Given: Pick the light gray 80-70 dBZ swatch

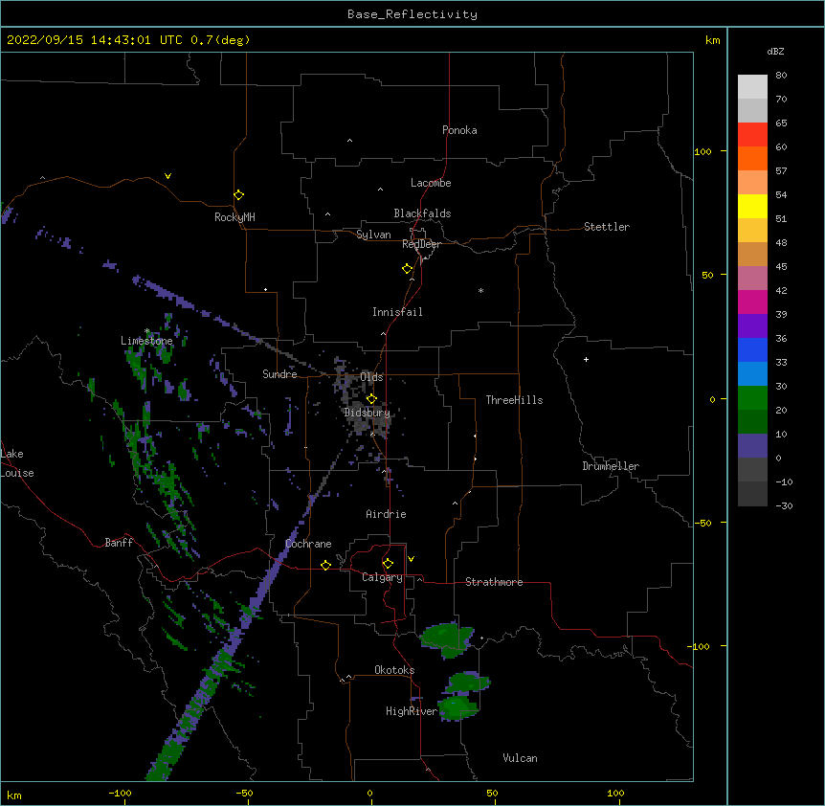Looking at the screenshot, I should tap(752, 86).
